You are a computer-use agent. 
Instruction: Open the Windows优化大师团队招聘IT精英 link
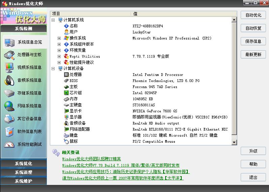(x=91, y=159)
